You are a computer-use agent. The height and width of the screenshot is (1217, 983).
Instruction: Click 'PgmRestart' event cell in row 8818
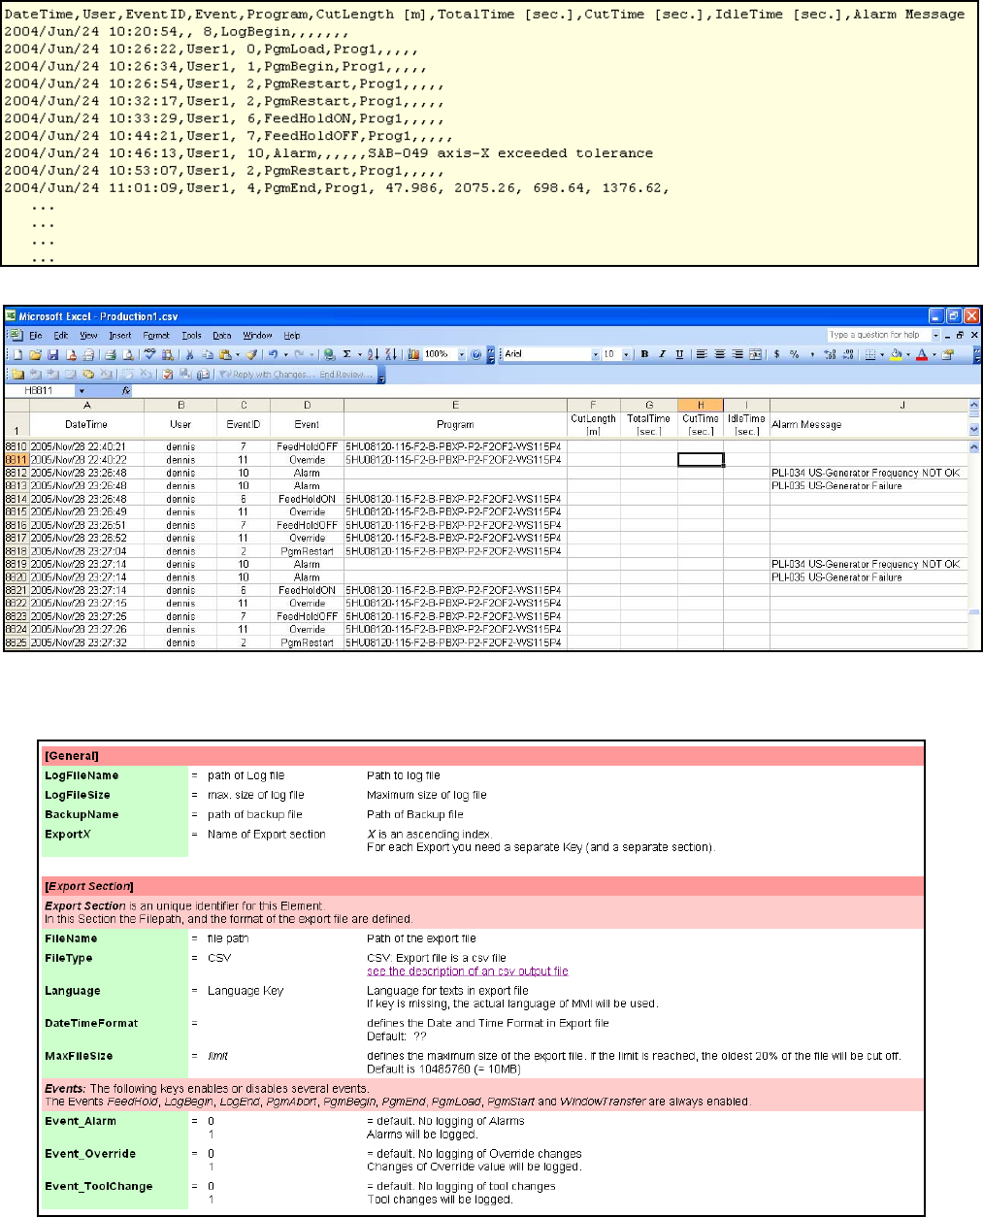point(307,551)
